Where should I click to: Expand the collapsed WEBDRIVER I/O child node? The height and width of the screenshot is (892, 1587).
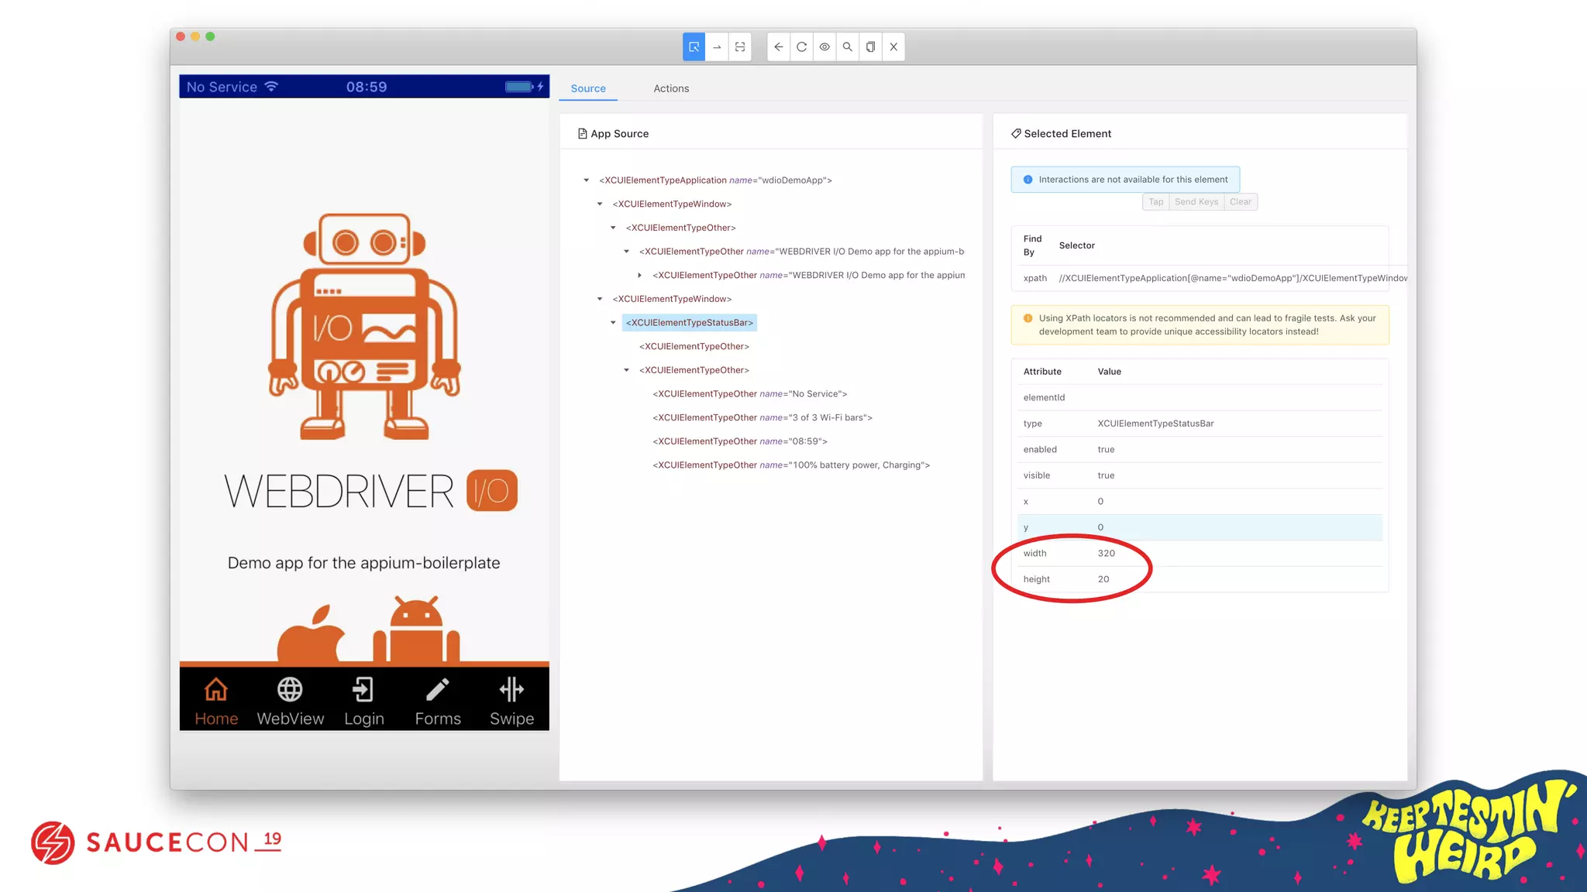tap(639, 276)
